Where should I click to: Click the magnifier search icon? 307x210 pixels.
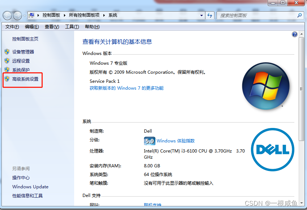click(x=299, y=15)
